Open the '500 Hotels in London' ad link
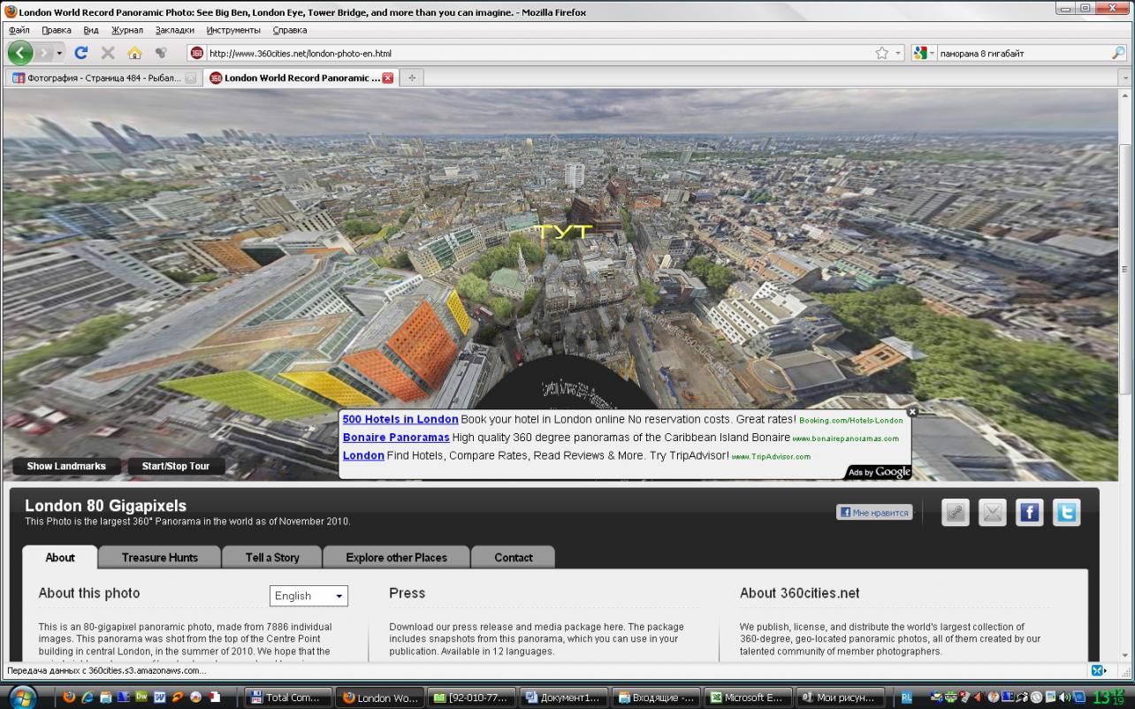The height and width of the screenshot is (709, 1135). pyautogui.click(x=400, y=419)
